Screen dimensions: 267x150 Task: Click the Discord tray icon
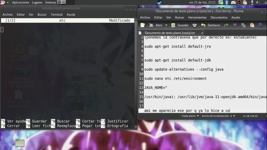coord(233,2)
